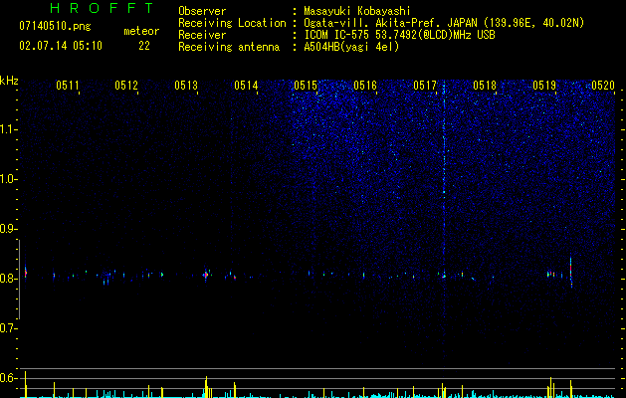Click the 0513 time marker
Viewport: 626px width, 398px height.
point(186,86)
